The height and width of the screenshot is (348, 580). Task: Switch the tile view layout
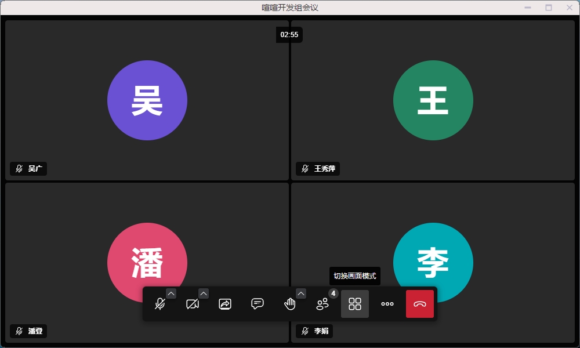(355, 304)
